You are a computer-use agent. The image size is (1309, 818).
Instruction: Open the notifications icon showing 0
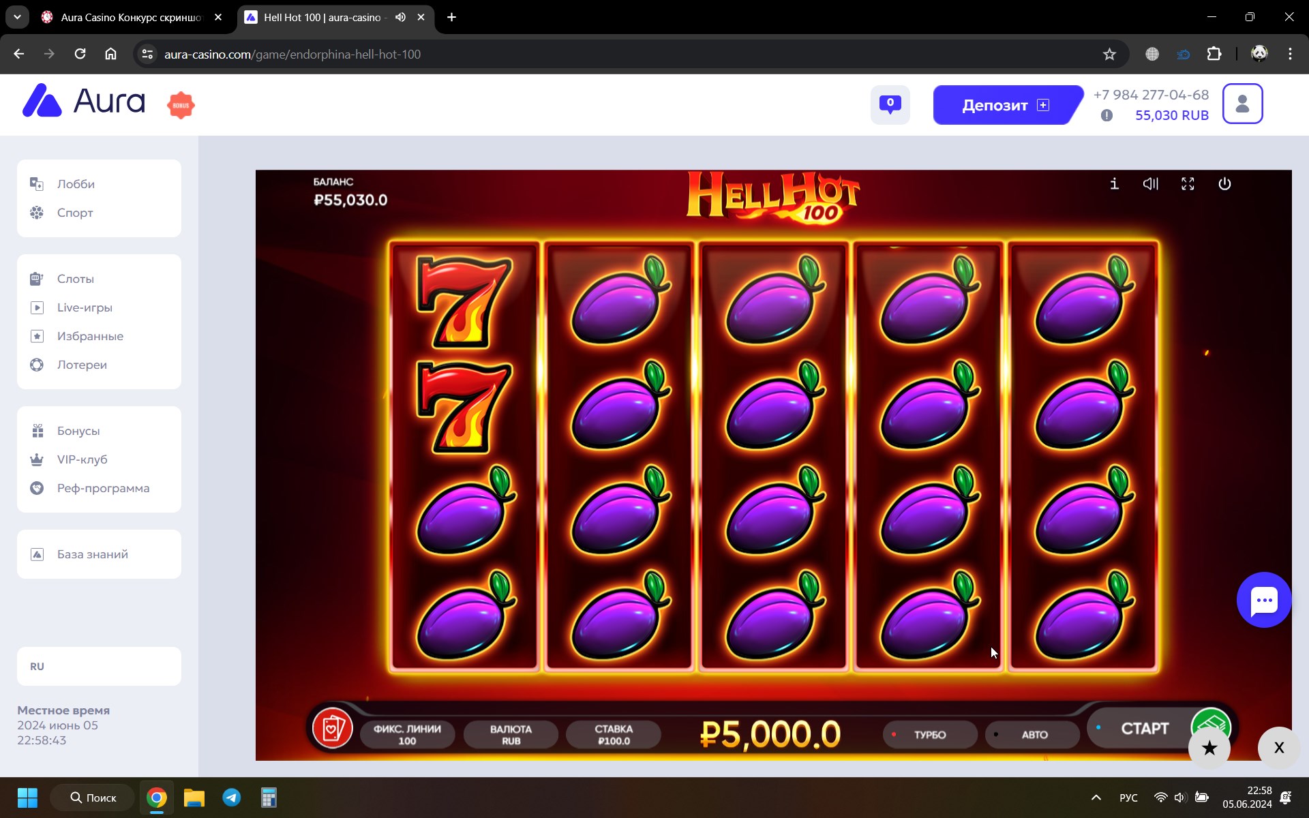click(890, 104)
